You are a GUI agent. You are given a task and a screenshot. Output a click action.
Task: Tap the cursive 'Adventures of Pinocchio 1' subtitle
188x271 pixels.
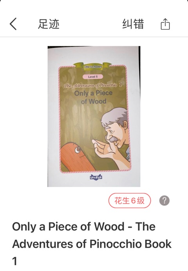tap(93, 85)
